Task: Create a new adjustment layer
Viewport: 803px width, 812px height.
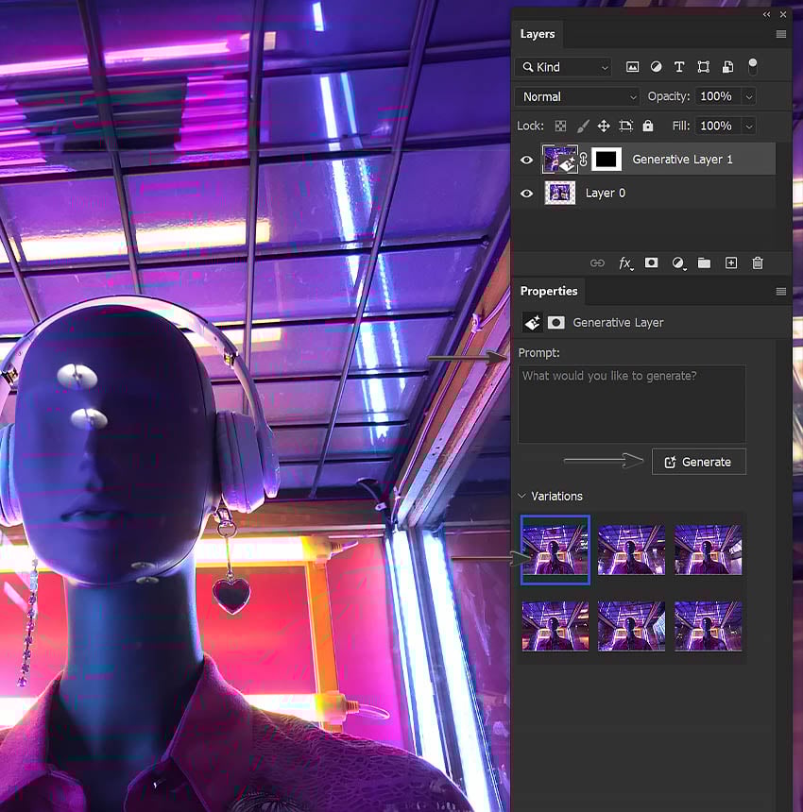Action: pyautogui.click(x=677, y=262)
